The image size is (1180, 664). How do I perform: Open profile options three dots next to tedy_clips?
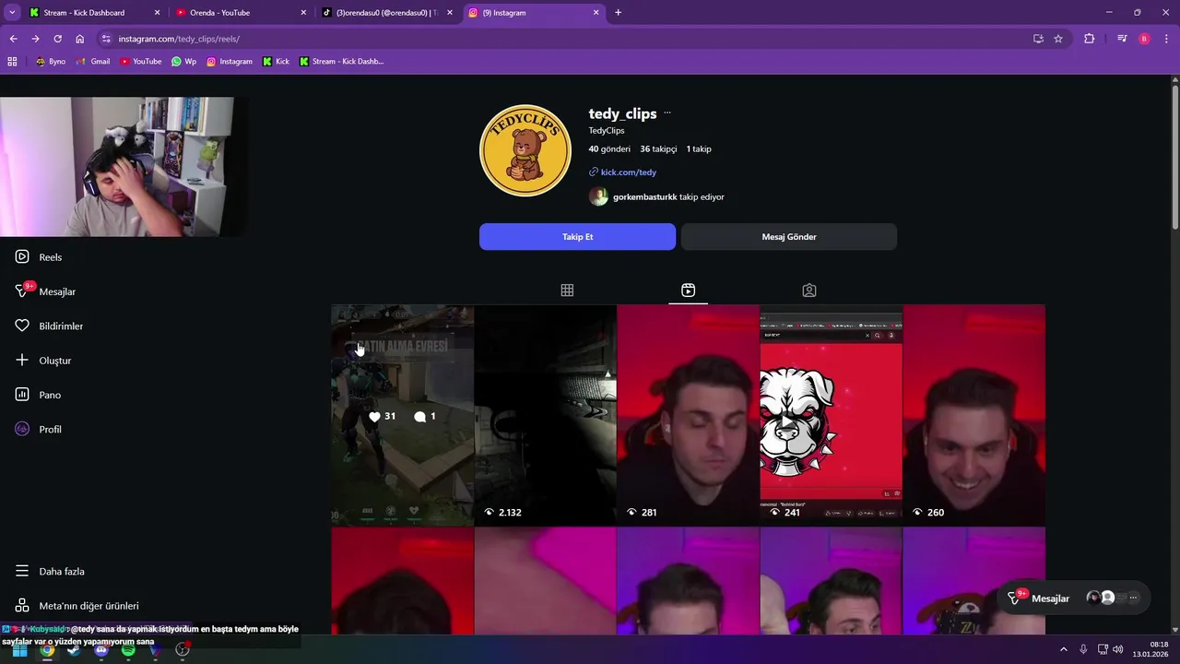click(667, 113)
